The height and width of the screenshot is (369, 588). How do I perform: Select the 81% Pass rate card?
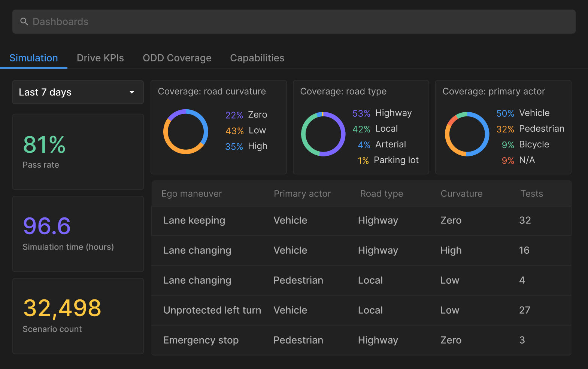tap(78, 152)
